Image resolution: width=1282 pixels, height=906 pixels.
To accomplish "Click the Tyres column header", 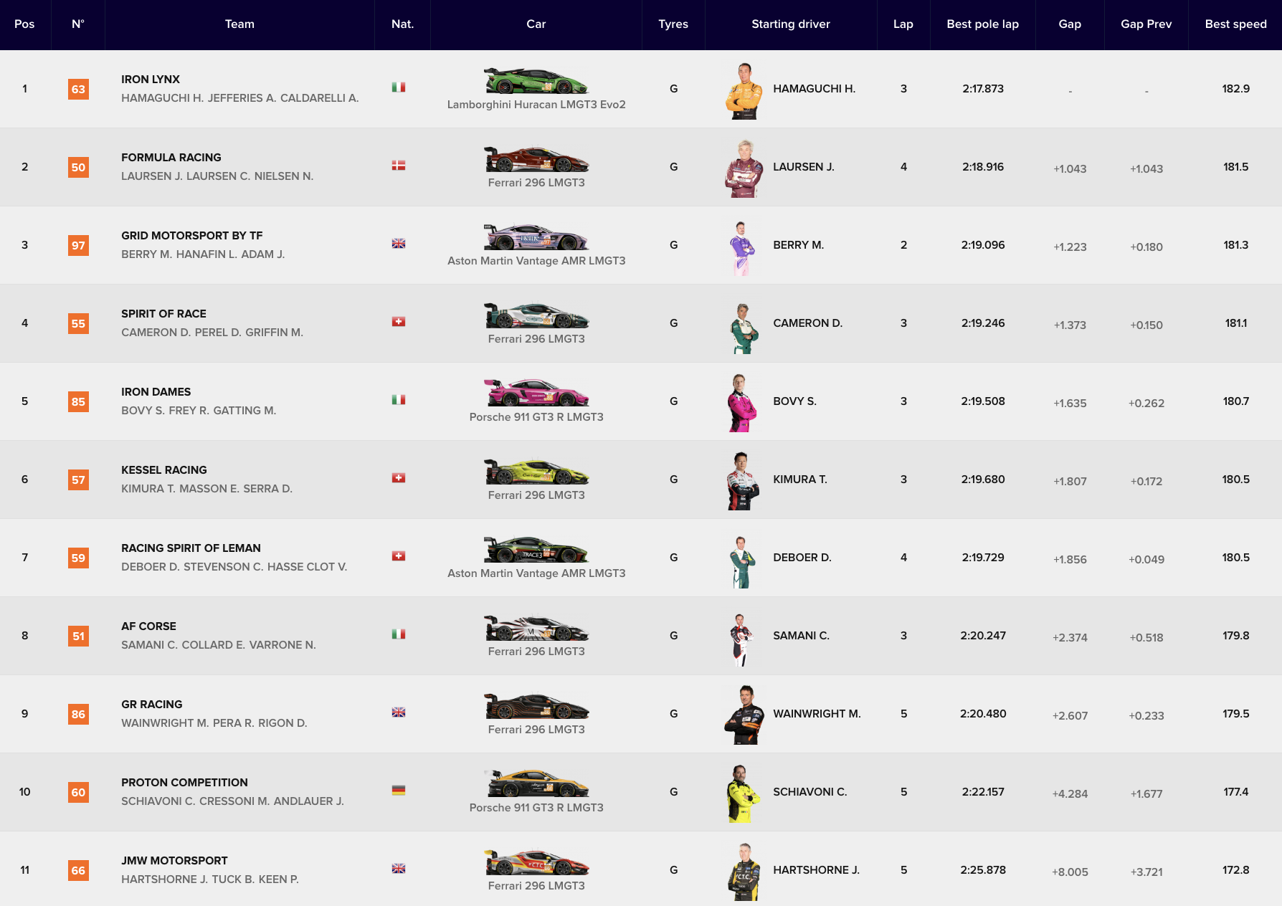I will 673,24.
